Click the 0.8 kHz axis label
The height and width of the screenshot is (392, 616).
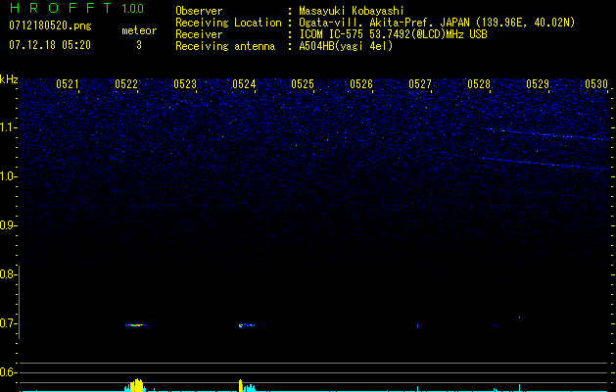(8, 274)
